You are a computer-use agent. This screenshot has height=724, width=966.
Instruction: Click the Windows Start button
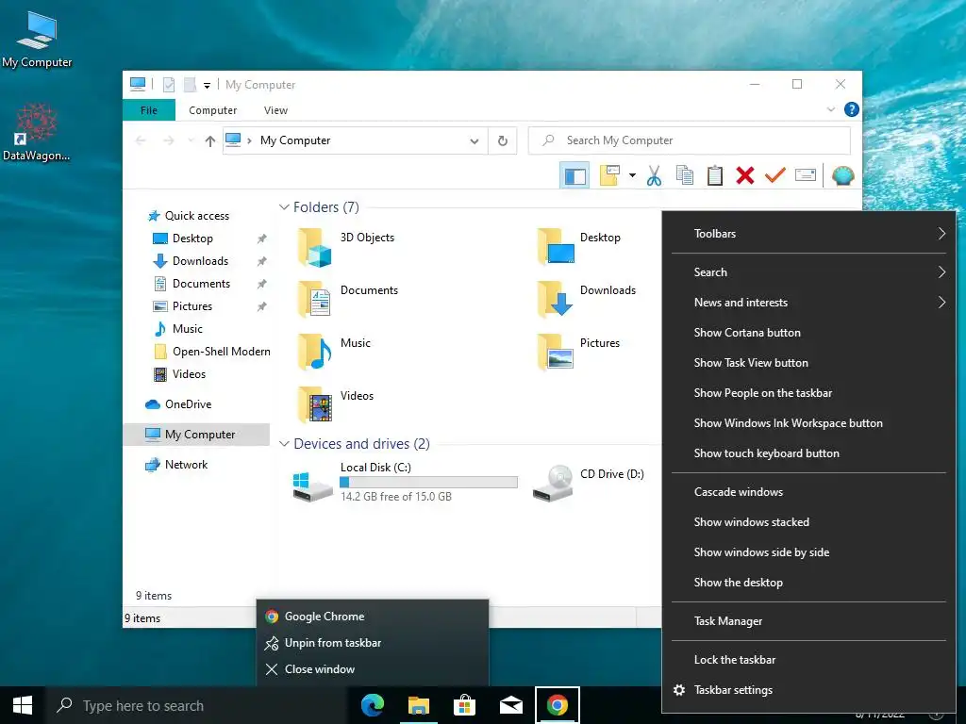pyautogui.click(x=23, y=705)
